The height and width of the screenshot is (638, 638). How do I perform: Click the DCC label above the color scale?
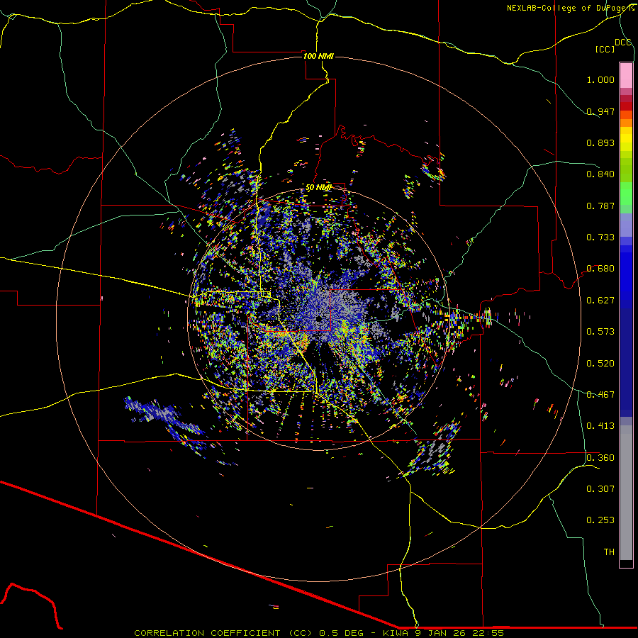tap(623, 43)
